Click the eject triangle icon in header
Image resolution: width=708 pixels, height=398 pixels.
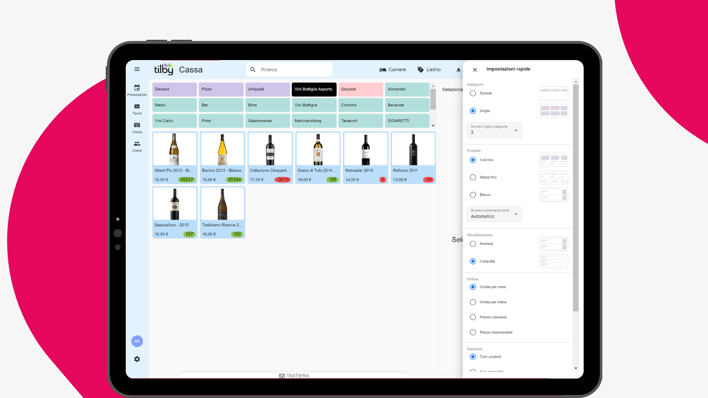(458, 70)
